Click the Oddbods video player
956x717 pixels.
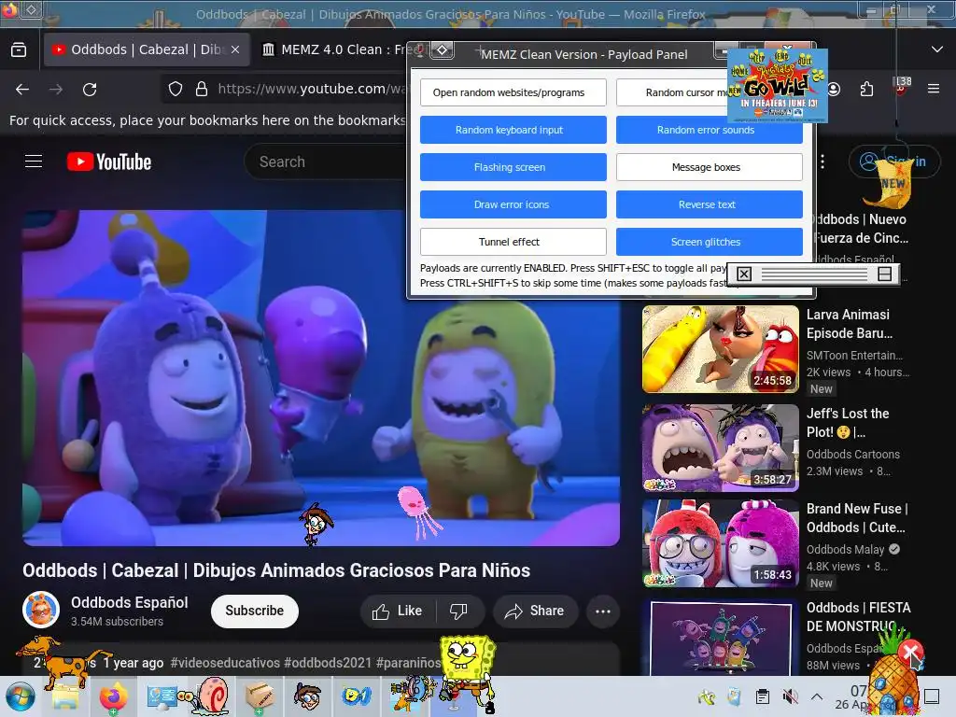(x=321, y=378)
